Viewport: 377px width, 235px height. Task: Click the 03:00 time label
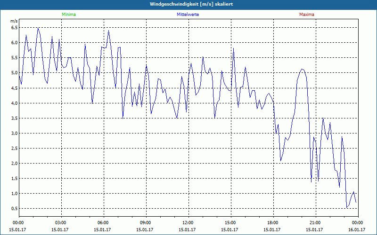pyautogui.click(x=62, y=223)
